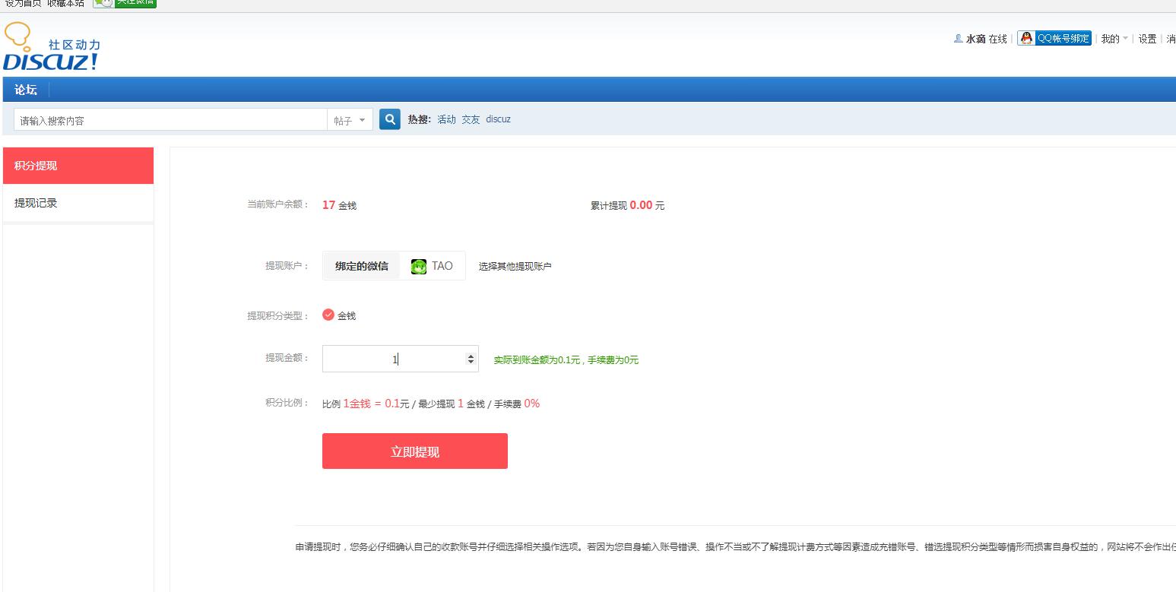
Task: Switch to the 提现记录 sidebar tab
Action: coord(78,203)
